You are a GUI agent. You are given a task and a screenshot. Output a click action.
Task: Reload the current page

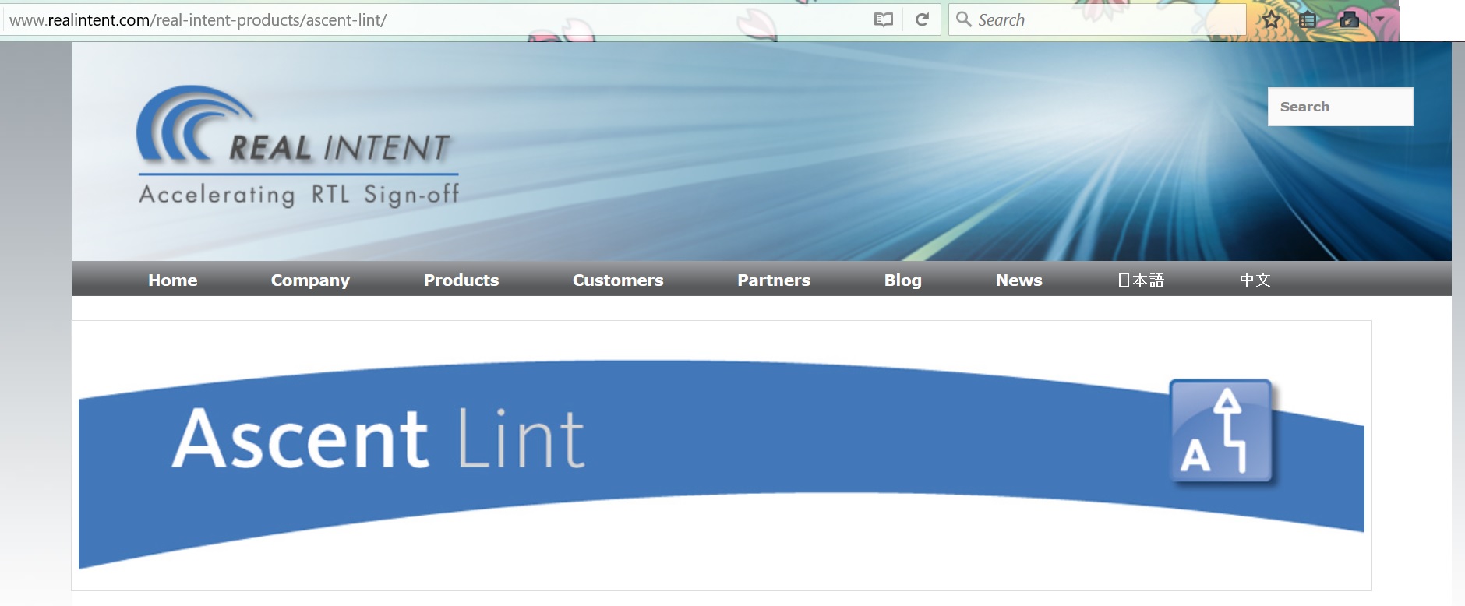click(922, 20)
